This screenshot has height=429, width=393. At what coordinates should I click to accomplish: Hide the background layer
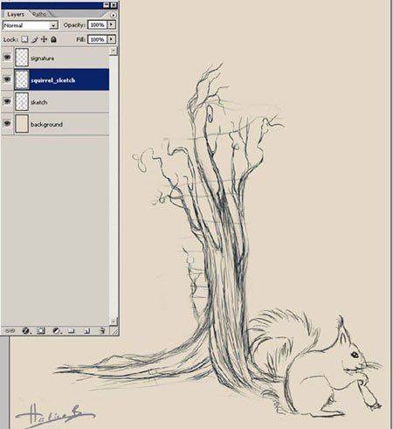click(x=7, y=123)
